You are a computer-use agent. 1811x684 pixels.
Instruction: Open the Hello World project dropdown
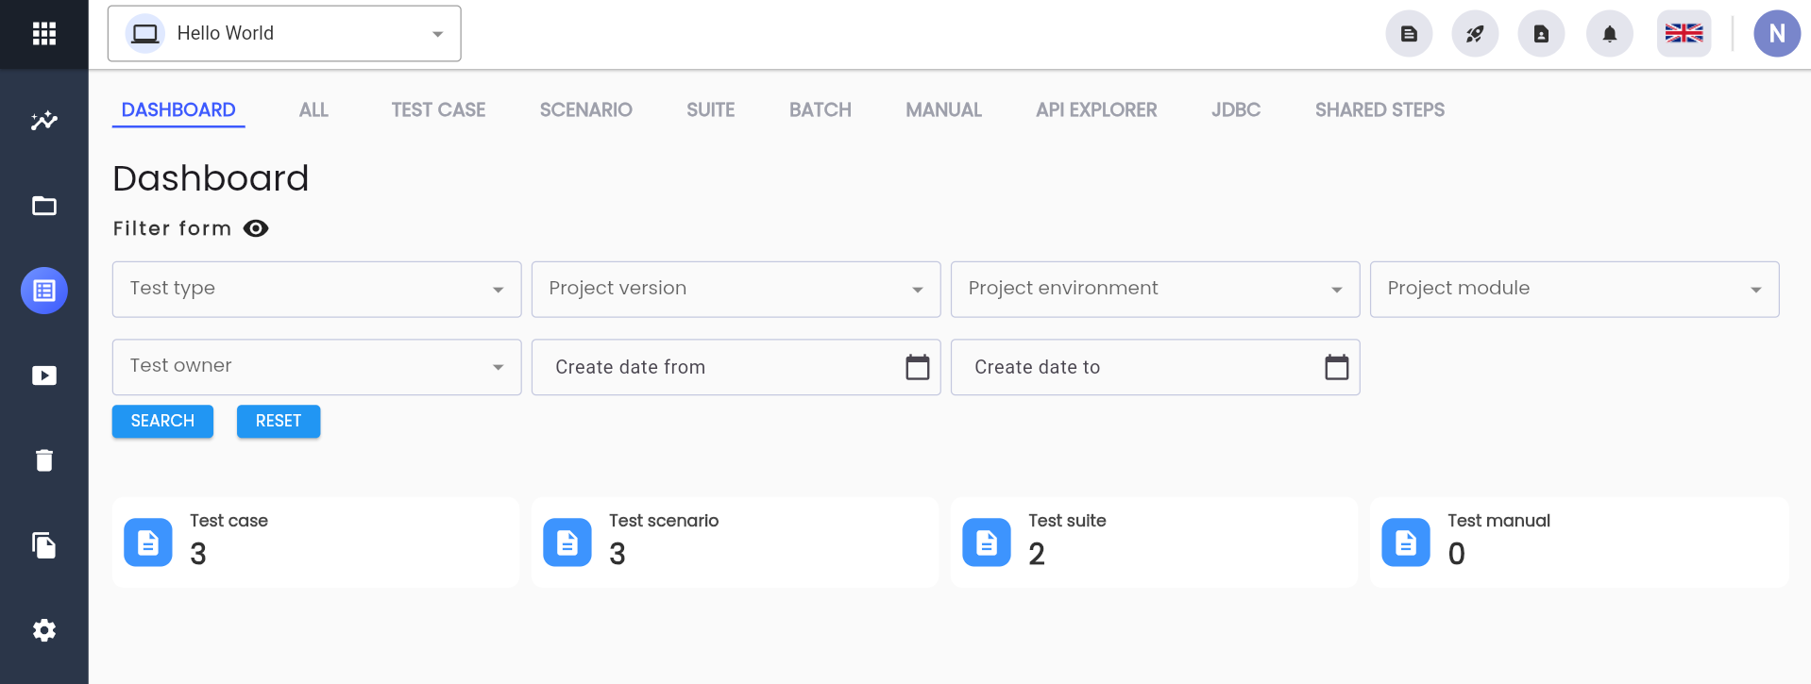click(284, 34)
